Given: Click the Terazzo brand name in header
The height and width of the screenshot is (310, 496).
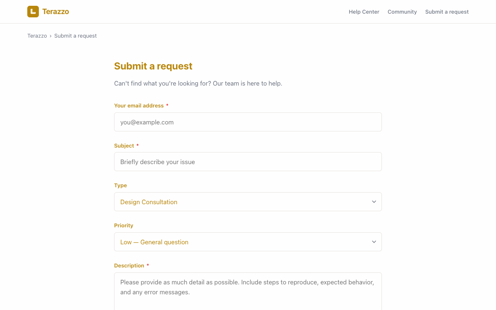Looking at the screenshot, I should click(55, 12).
